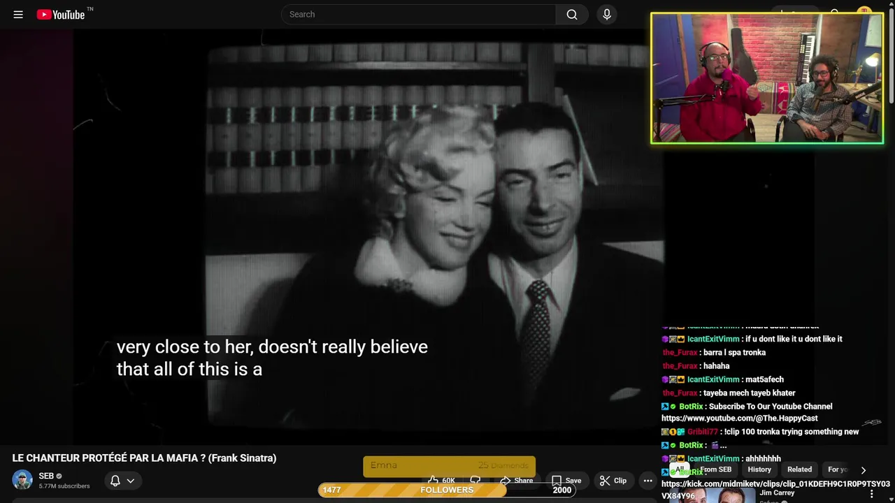Open the SEB channel avatar
The width and height of the screenshot is (895, 503).
click(x=22, y=480)
